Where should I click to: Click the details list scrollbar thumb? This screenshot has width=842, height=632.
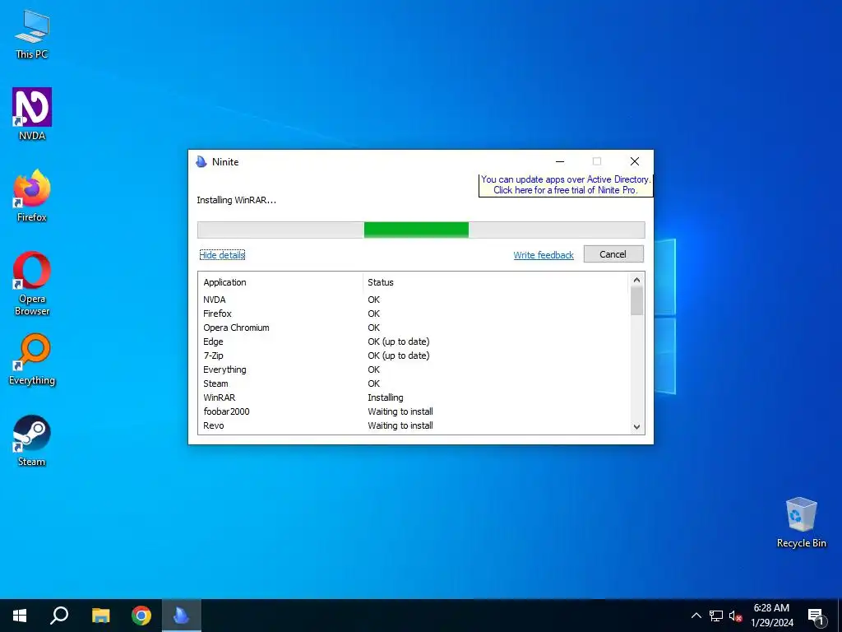(x=637, y=301)
